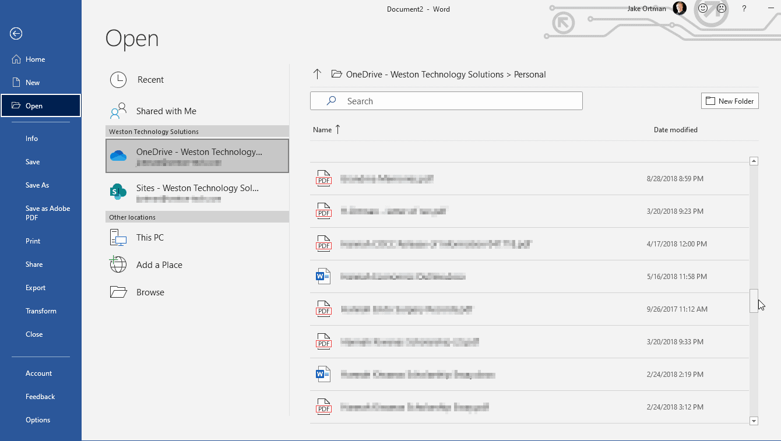This screenshot has height=441, width=781.
Task: Click the magnifier icon in Search box
Action: pyautogui.click(x=332, y=101)
